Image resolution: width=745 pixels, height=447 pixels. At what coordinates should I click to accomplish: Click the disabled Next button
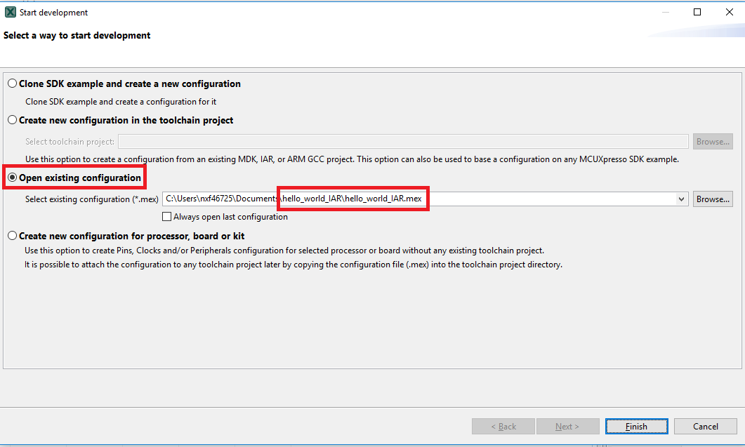(x=567, y=426)
